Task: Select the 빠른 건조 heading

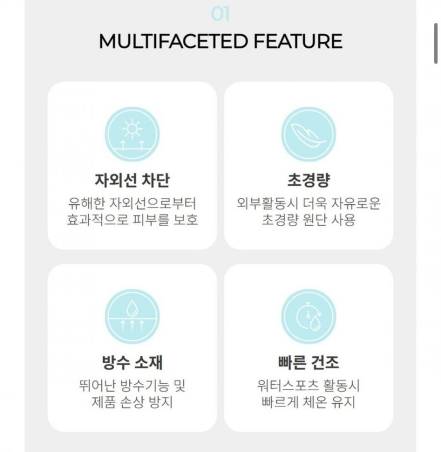Action: point(308,363)
